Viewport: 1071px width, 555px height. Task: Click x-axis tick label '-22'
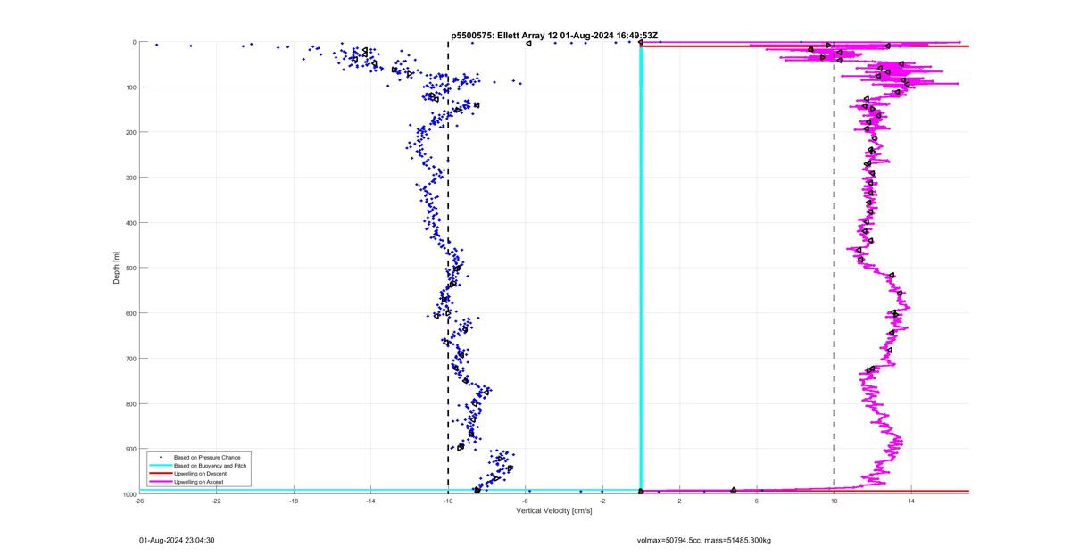tap(217, 501)
